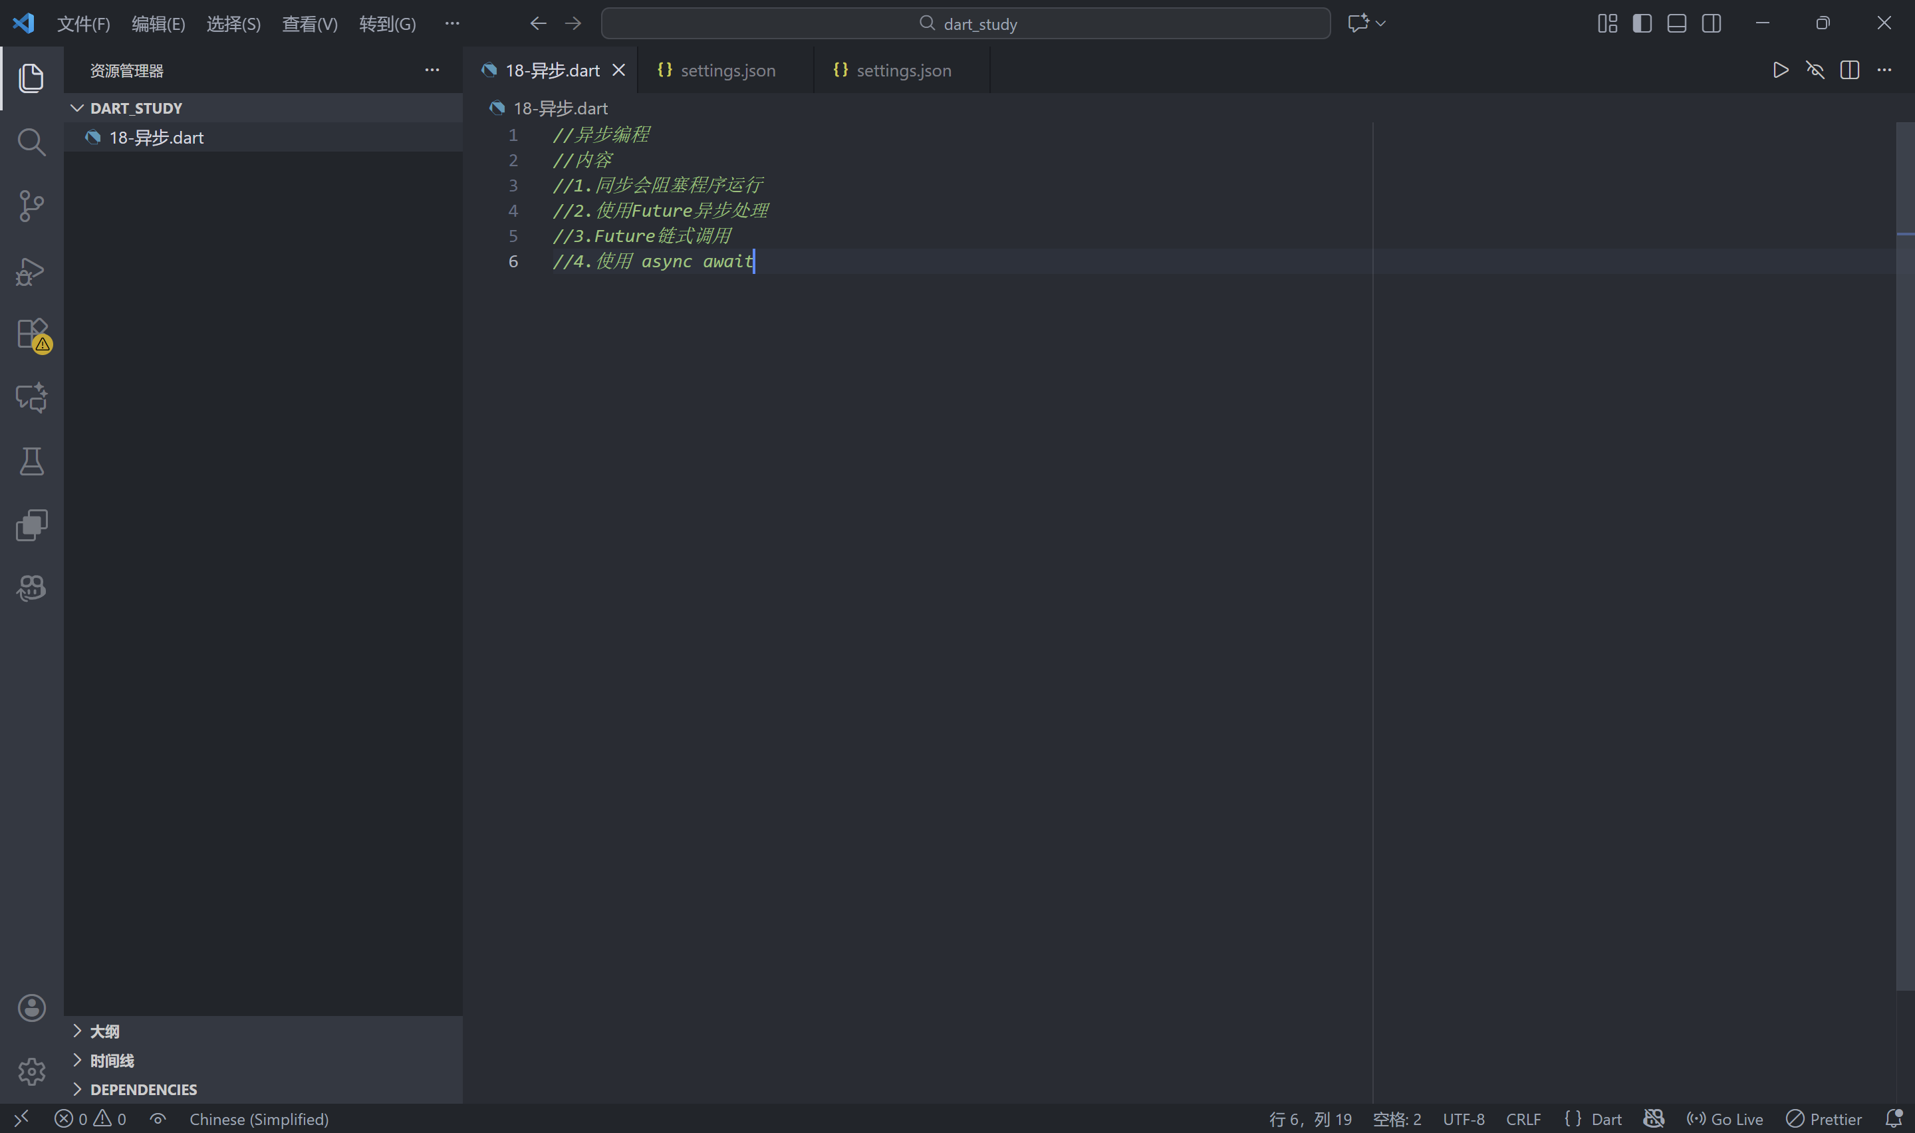Open the Extensions view with warning badge
1915x1133 pixels.
[32, 334]
